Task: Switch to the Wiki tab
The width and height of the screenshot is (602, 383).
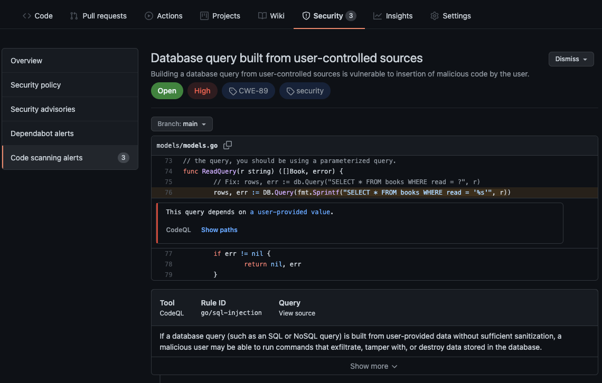Action: 271,16
